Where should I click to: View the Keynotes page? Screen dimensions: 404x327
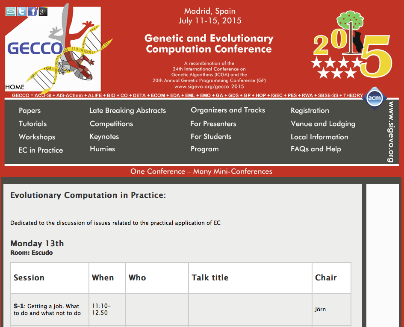[104, 137]
